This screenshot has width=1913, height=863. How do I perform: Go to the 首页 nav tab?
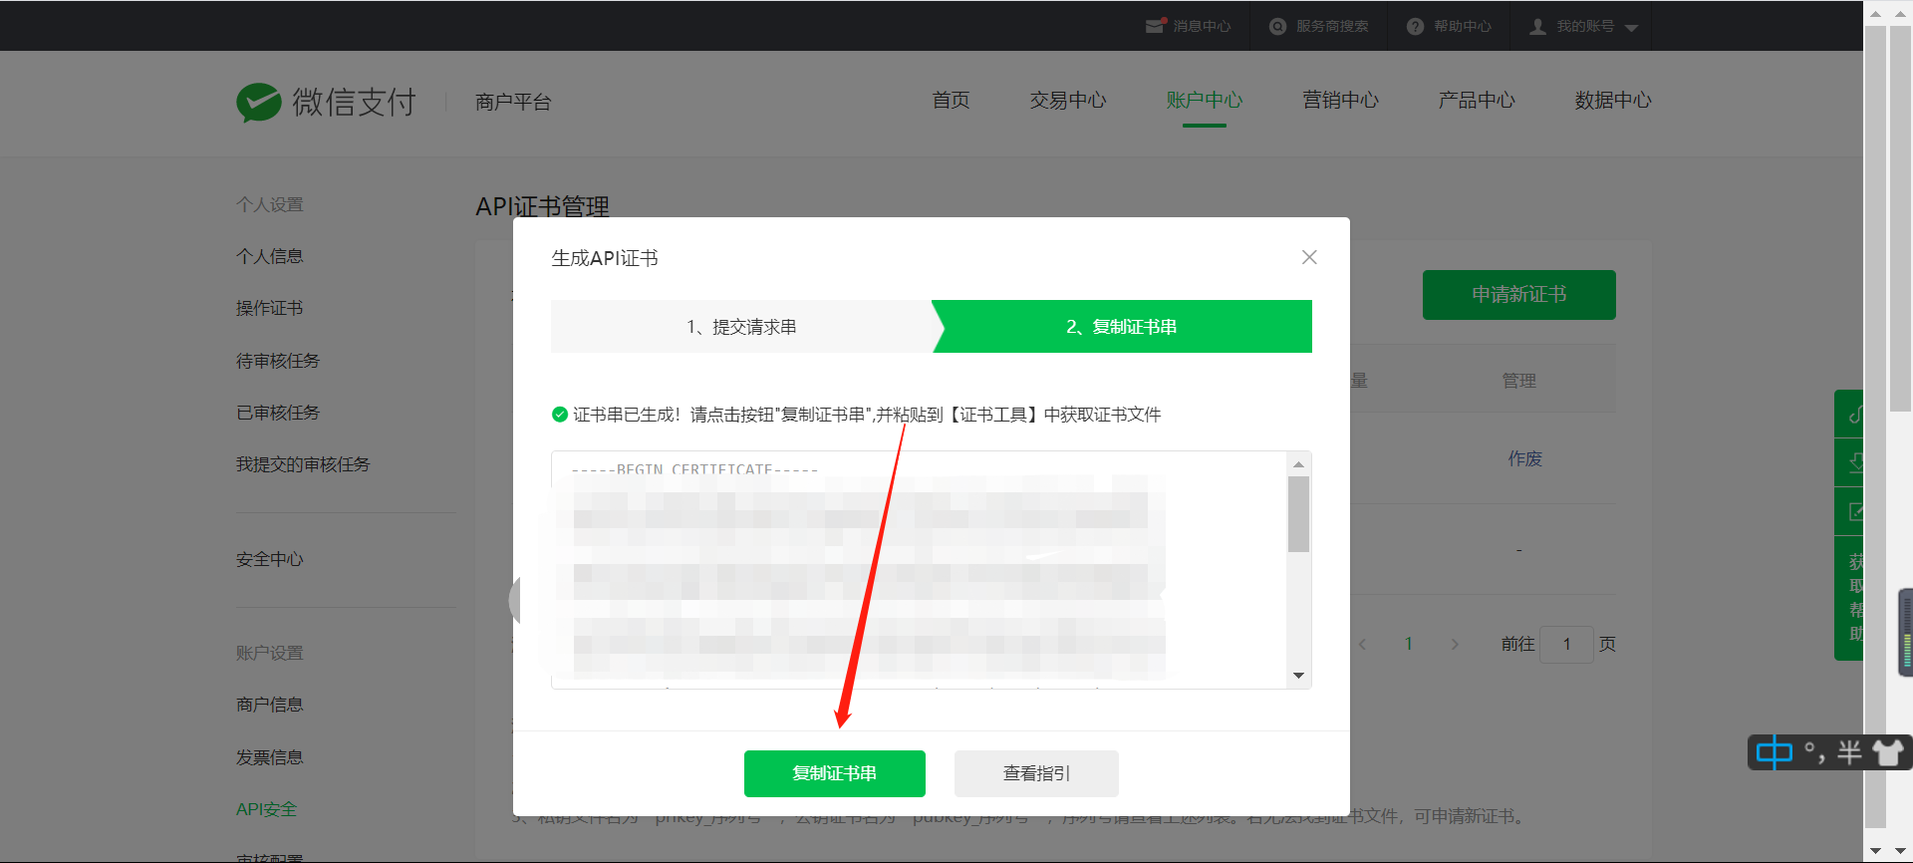click(952, 101)
